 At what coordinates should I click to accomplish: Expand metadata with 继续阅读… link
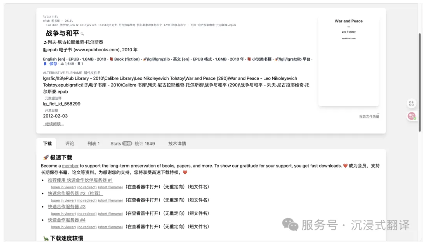tap(54, 124)
